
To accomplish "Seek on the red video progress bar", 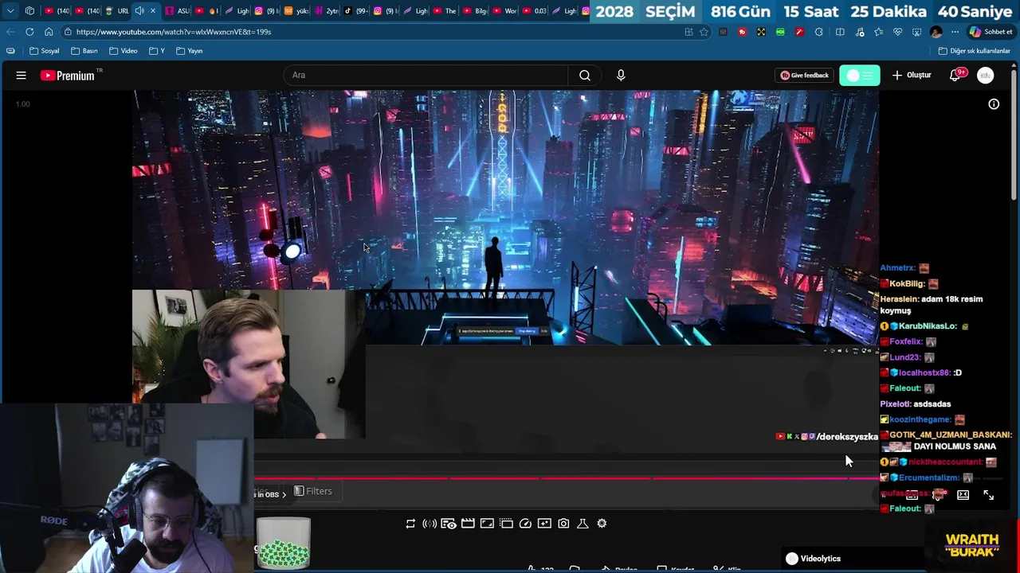I will click(x=567, y=478).
